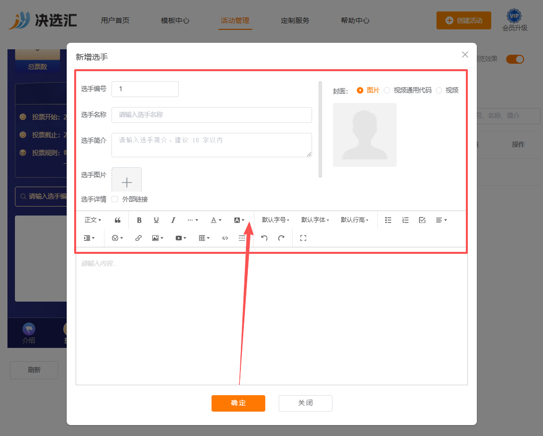This screenshot has height=436, width=543.
Task: Click the VIP 会员升级 badge
Action: pos(515,20)
